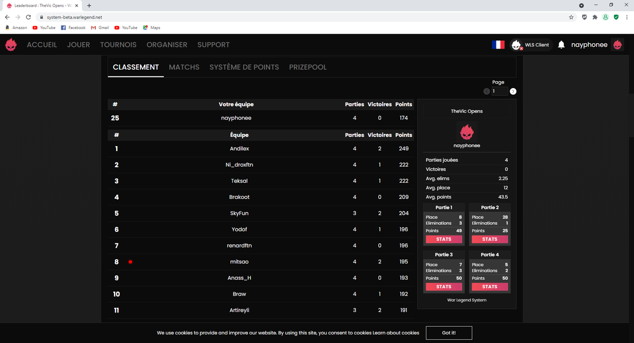The height and width of the screenshot is (343, 634).
Task: Open notifications bell icon
Action: (561, 45)
